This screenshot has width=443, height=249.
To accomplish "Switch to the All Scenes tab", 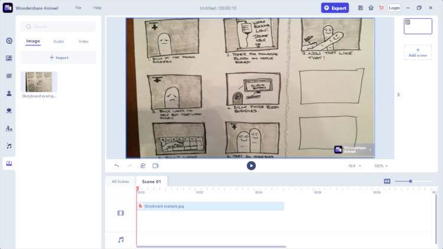I will pos(120,182).
